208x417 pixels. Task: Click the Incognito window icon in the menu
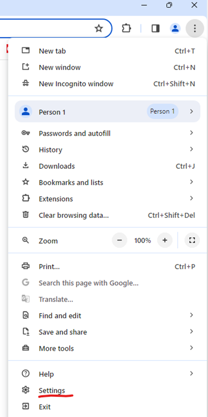26,83
